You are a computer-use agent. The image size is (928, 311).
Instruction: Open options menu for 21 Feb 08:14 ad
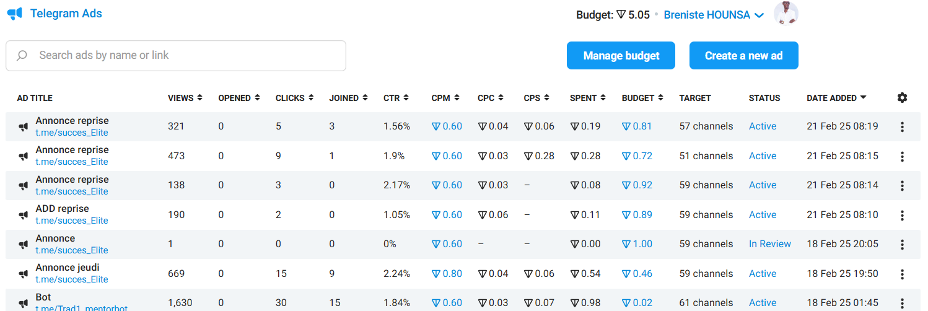pyautogui.click(x=902, y=186)
